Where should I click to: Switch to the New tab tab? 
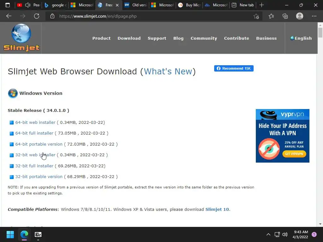[243, 5]
